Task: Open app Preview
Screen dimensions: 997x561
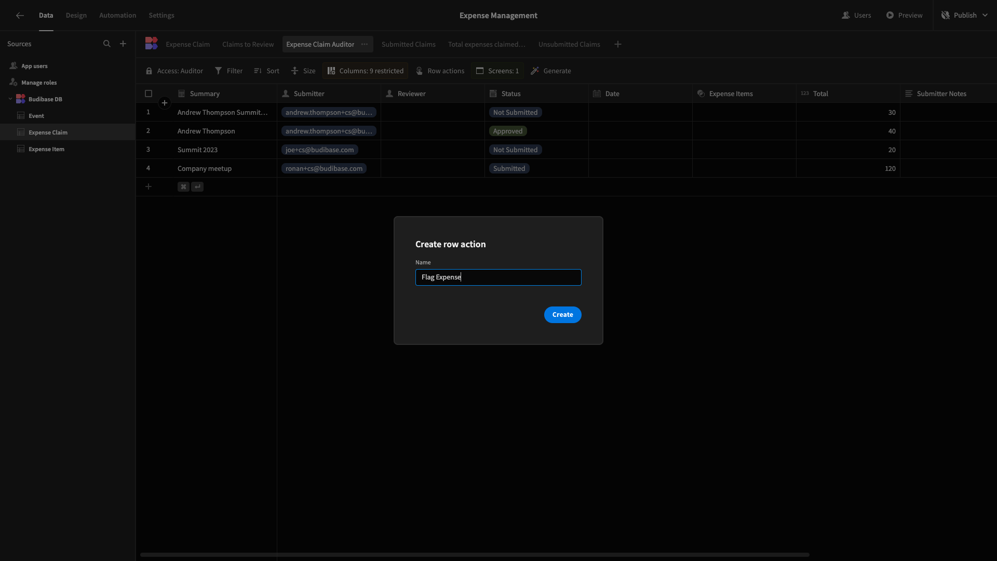Action: point(904,16)
